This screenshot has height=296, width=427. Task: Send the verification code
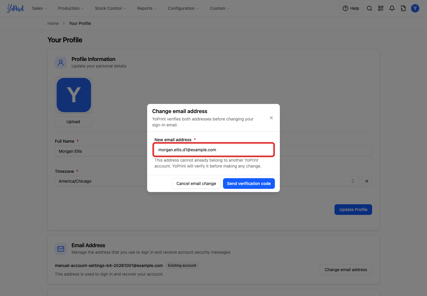[249, 184]
